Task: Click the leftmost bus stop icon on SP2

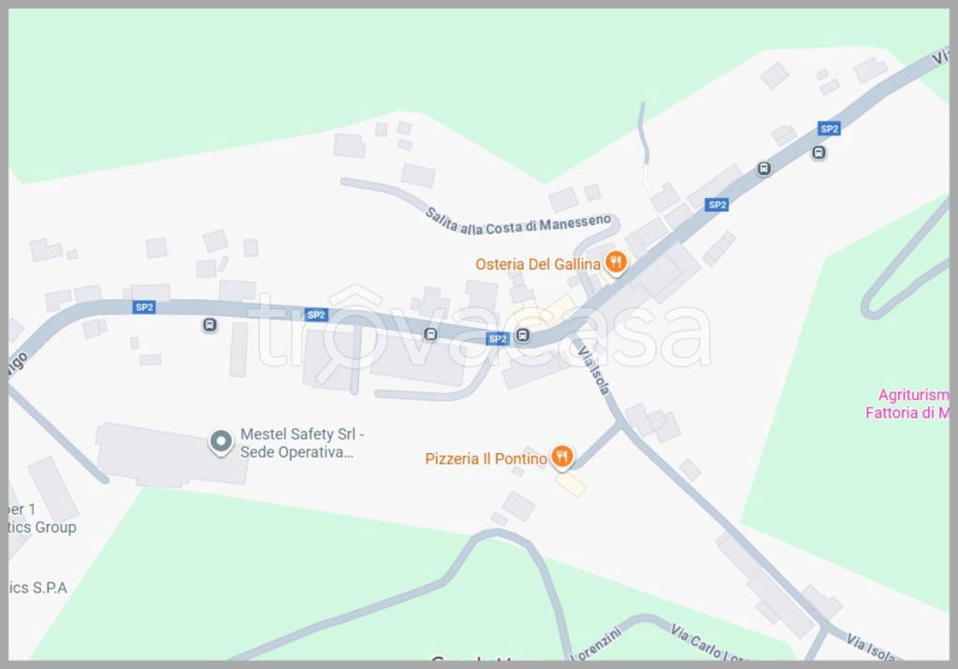Action: click(x=210, y=325)
